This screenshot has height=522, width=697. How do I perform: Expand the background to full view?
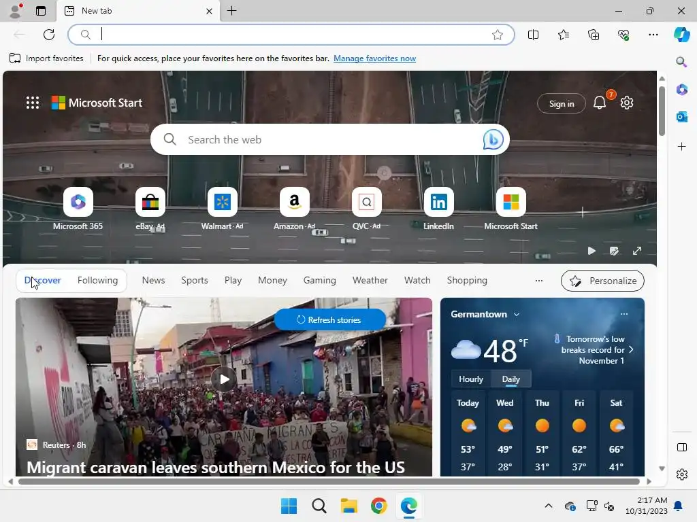637,251
